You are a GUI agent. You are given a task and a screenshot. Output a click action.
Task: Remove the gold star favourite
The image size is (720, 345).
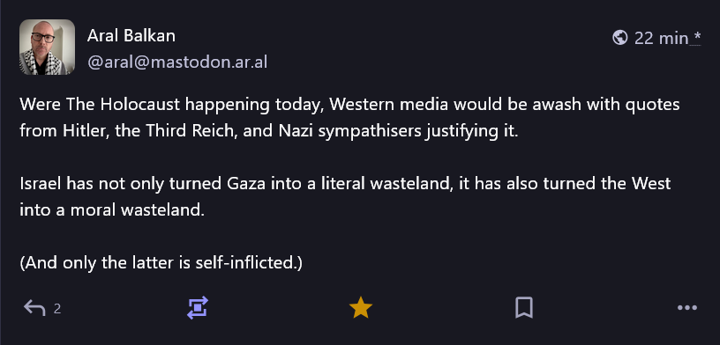coord(361,307)
